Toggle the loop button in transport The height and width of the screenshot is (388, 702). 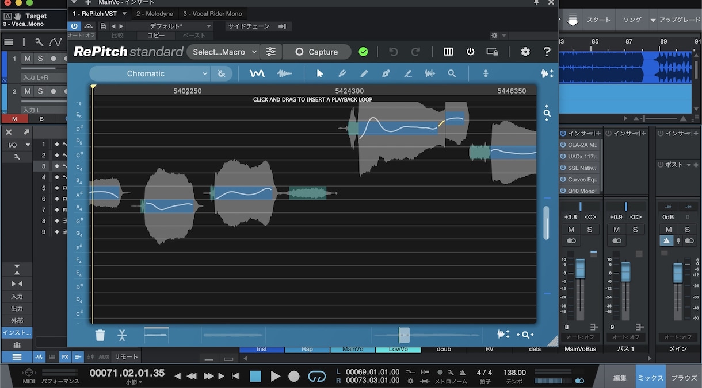coord(316,377)
